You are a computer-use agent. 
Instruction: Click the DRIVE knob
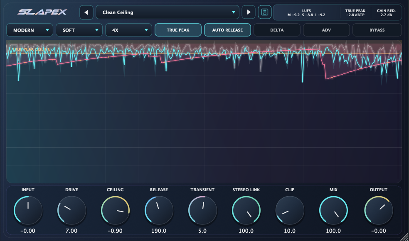click(x=71, y=210)
